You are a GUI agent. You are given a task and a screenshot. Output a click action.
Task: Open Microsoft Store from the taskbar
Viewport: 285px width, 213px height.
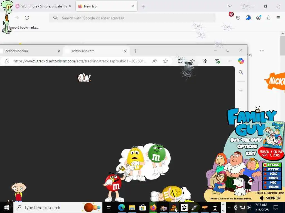(x=143, y=207)
